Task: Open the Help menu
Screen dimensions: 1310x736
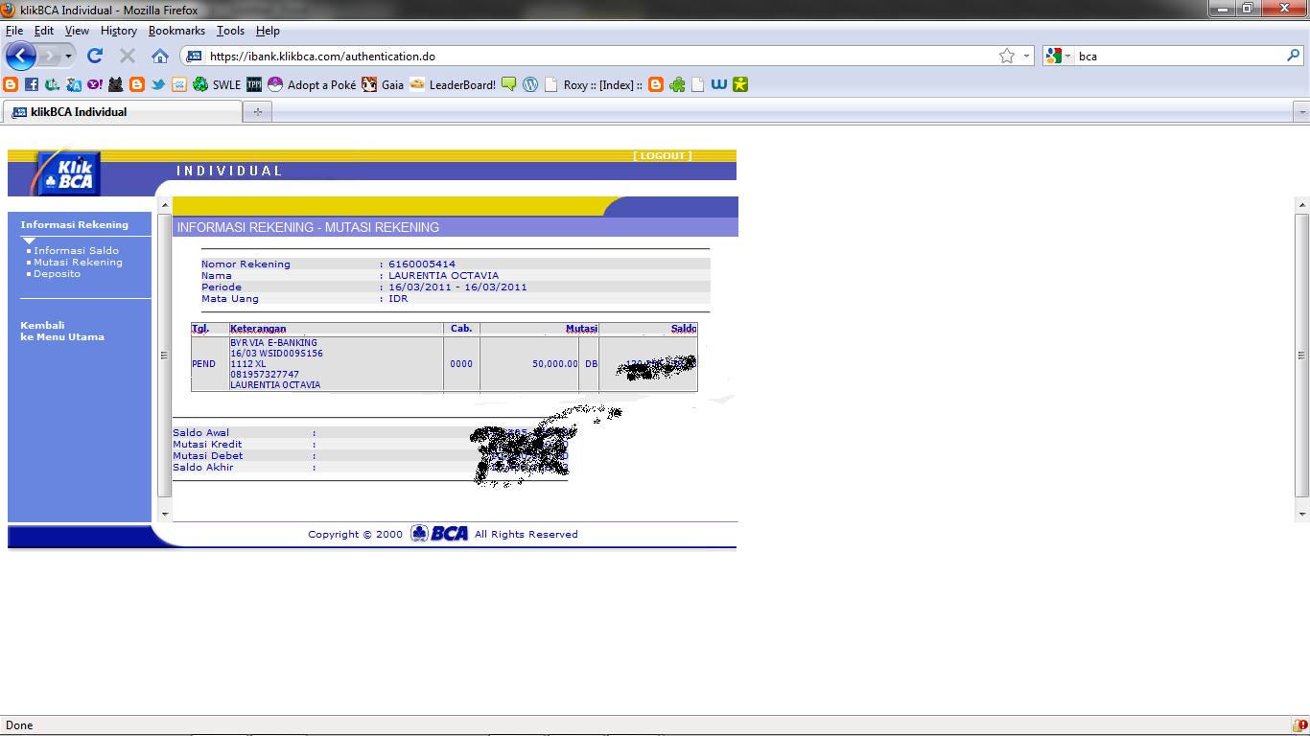Action: [x=268, y=31]
